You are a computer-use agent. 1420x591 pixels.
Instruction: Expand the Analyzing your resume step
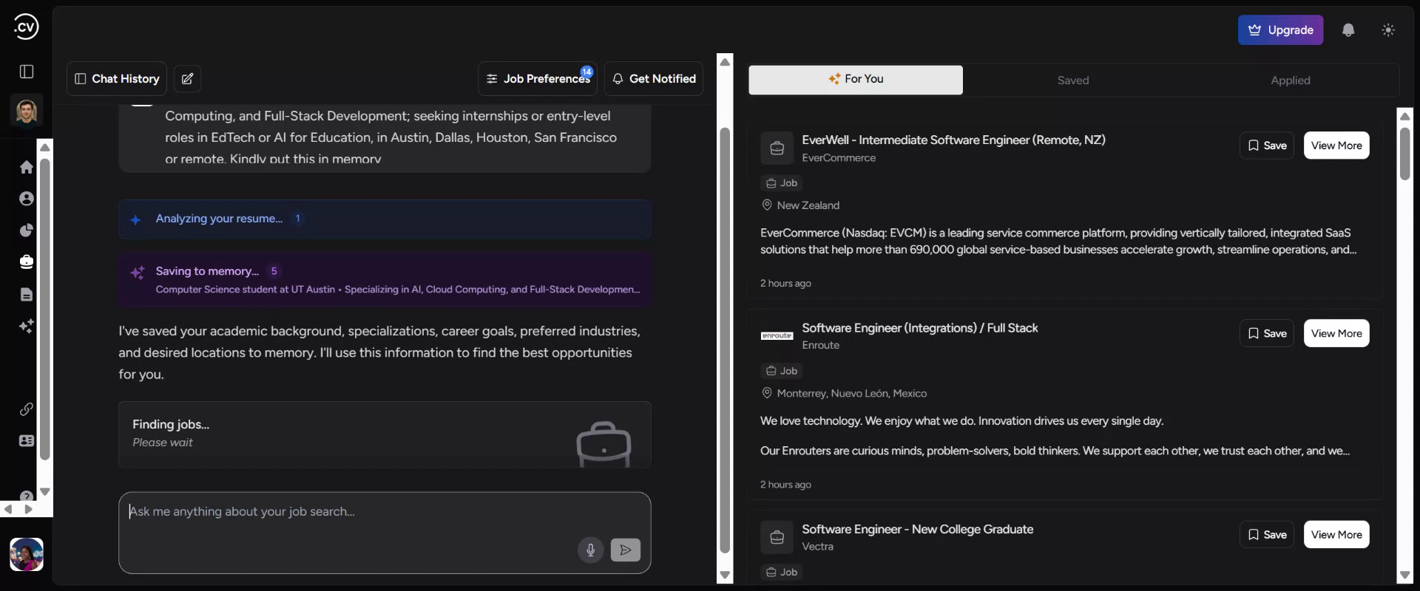(385, 219)
